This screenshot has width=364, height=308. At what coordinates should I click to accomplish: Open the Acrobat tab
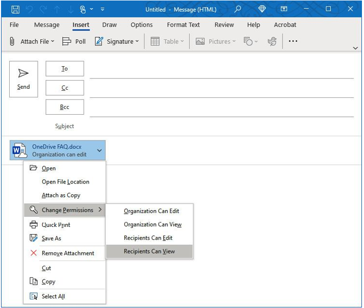285,24
